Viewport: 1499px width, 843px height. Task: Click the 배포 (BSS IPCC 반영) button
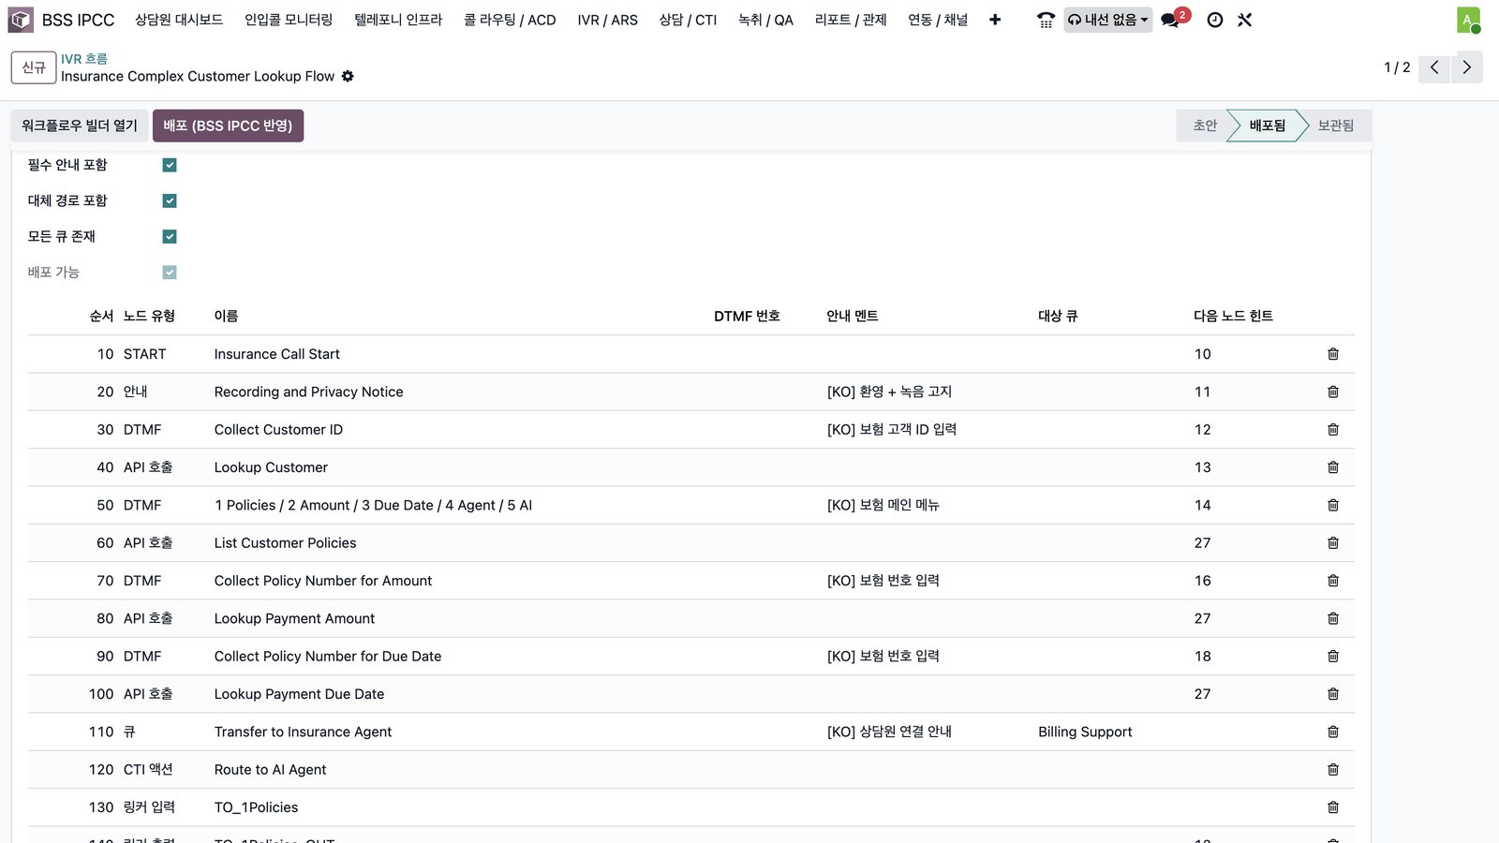228,126
